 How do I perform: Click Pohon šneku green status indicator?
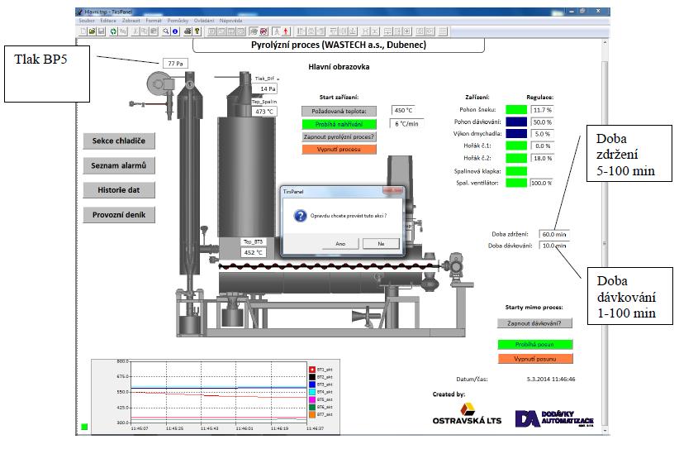point(516,110)
